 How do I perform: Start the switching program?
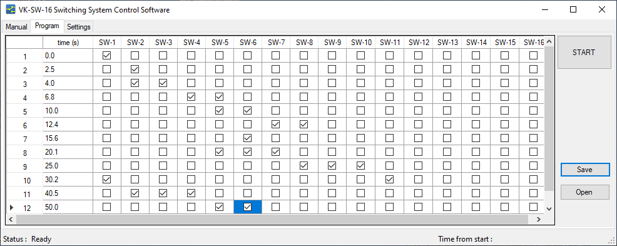(584, 53)
